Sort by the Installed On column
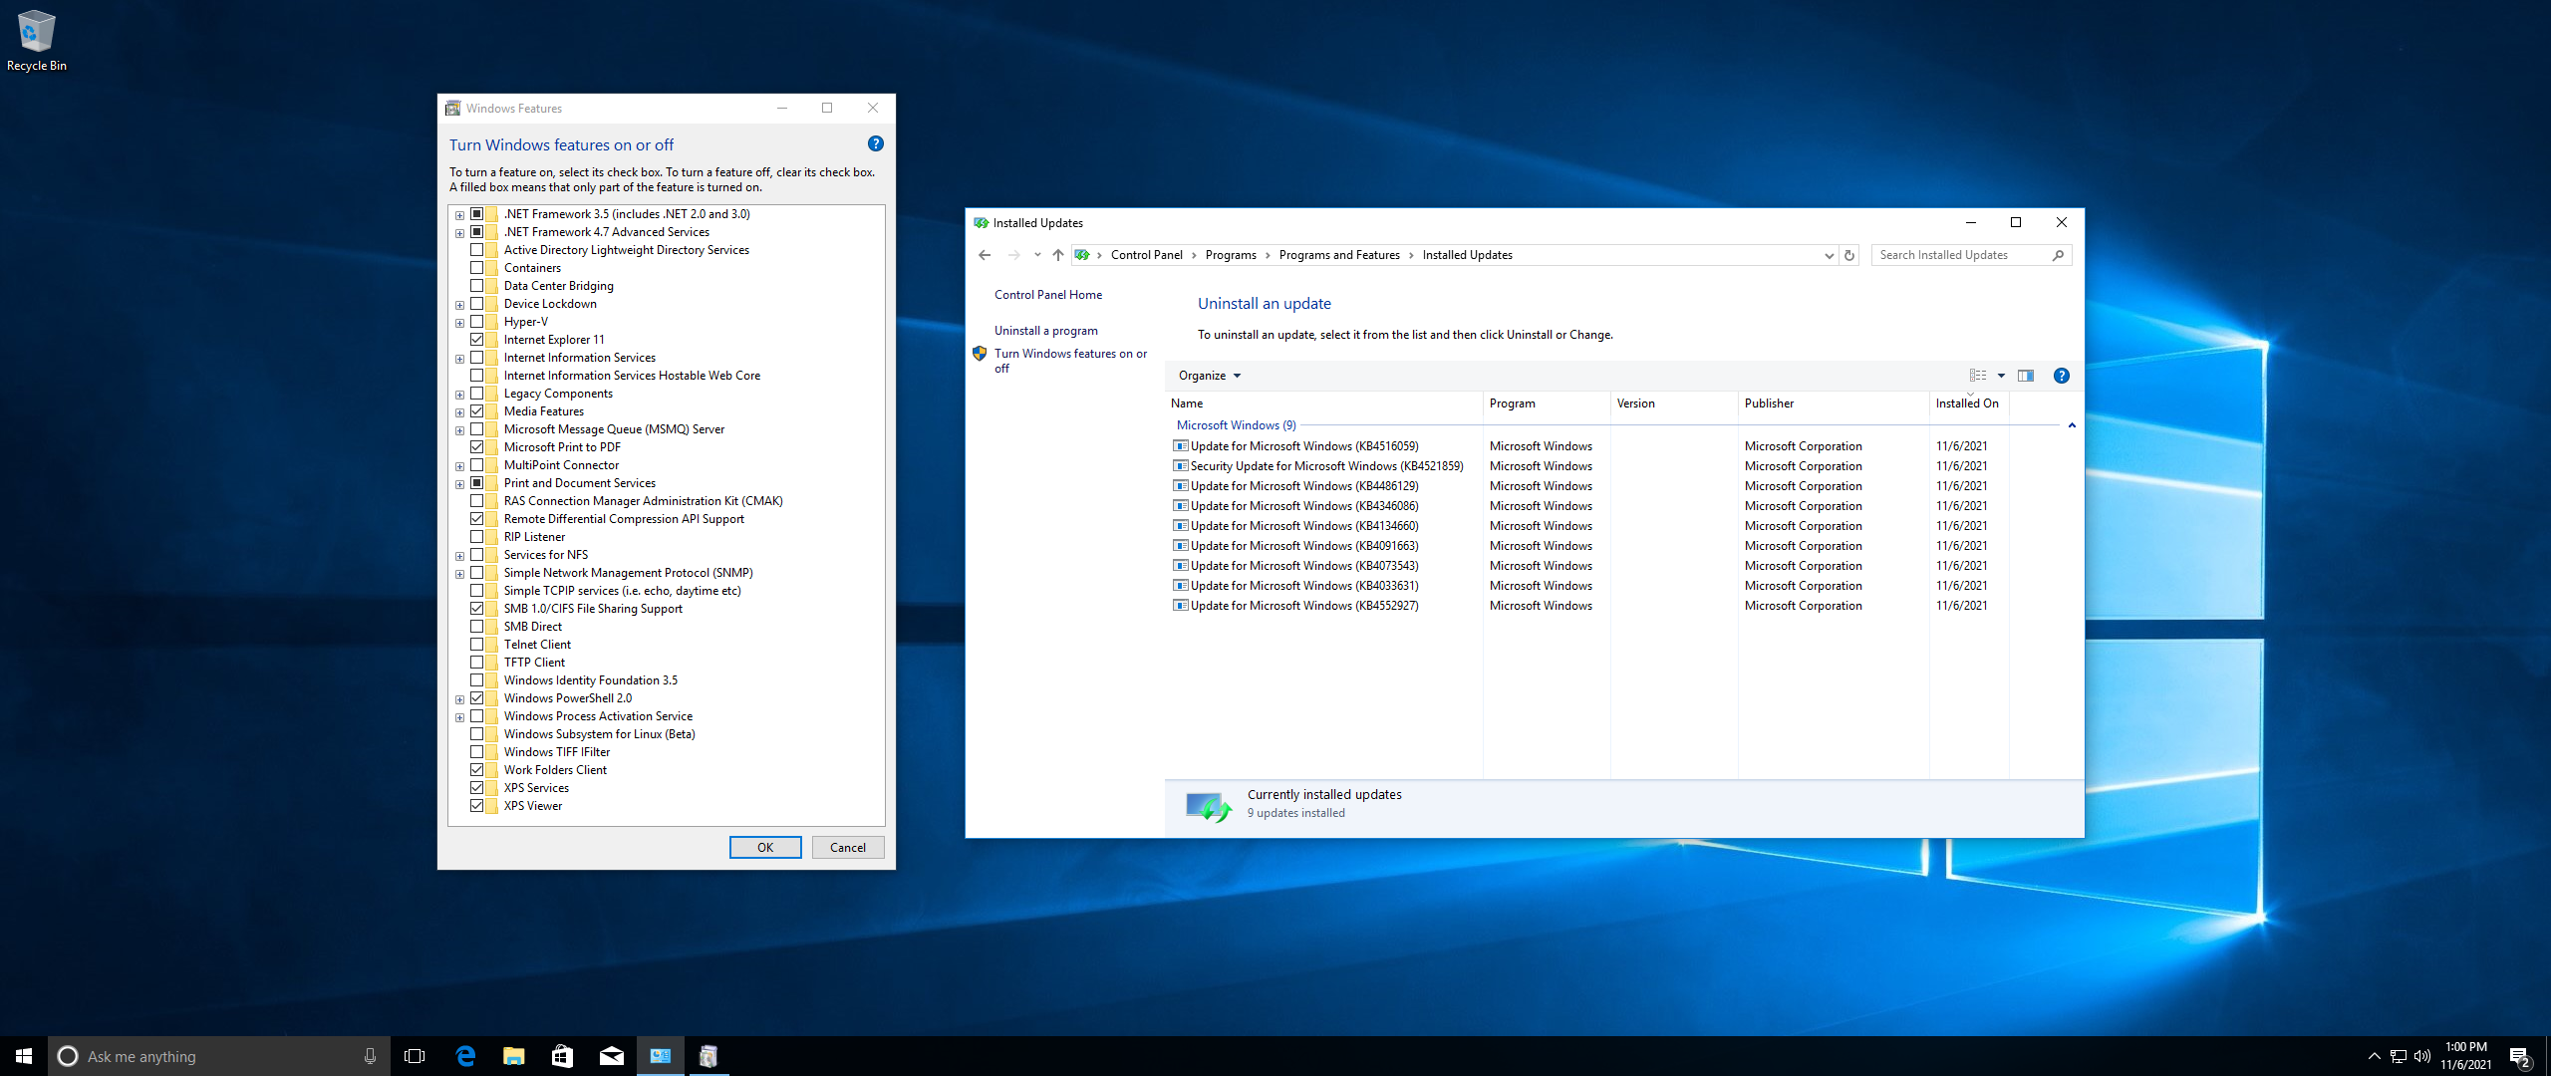Image resolution: width=2551 pixels, height=1076 pixels. tap(1969, 403)
